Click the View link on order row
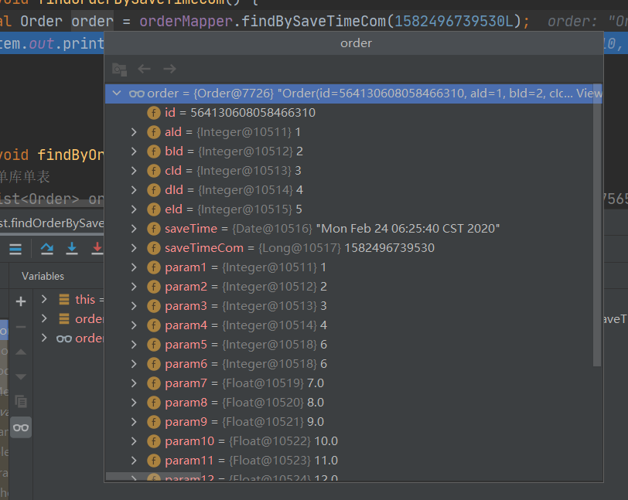The height and width of the screenshot is (500, 628). click(589, 94)
